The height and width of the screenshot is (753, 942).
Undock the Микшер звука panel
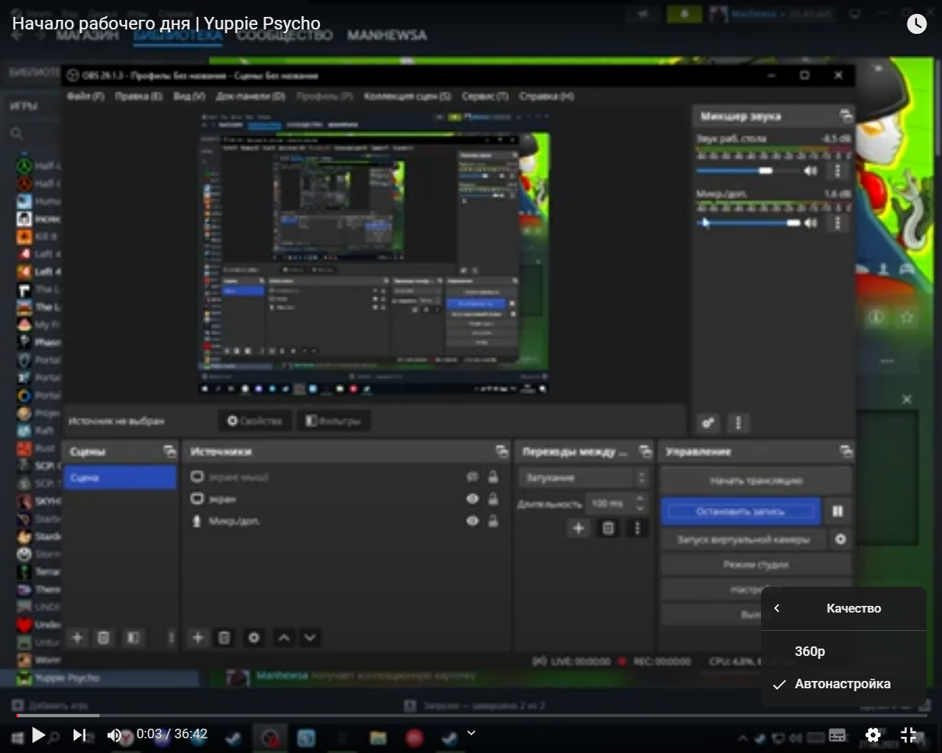[x=846, y=115]
